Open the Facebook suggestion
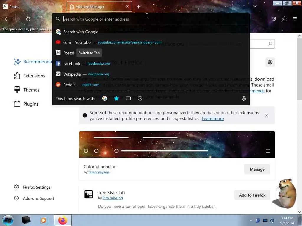This screenshot has width=302, height=226. (151, 64)
